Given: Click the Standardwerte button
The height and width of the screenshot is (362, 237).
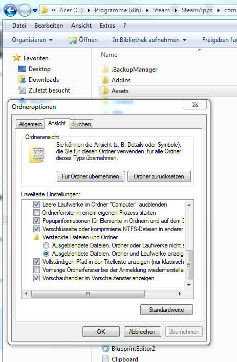Looking at the screenshot, I should point(166,310).
